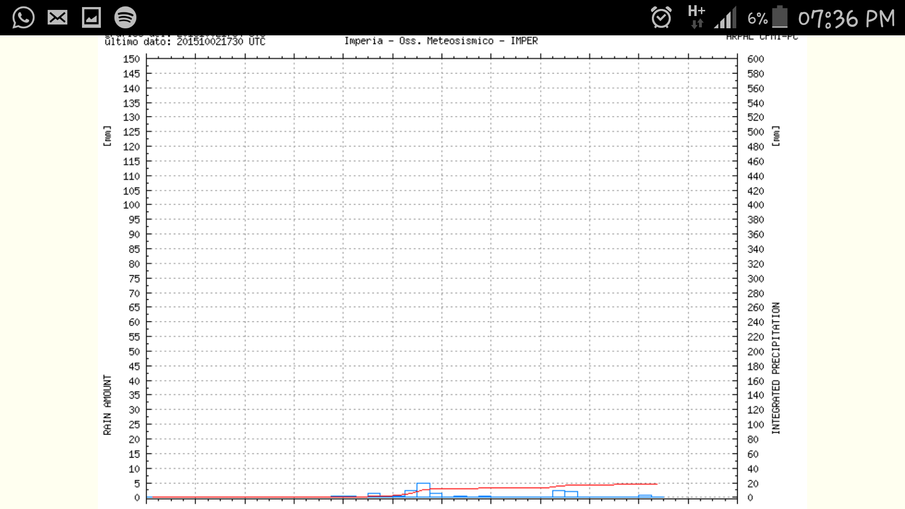The width and height of the screenshot is (905, 509).
Task: Tap the 600 value on right axis
Action: click(756, 59)
